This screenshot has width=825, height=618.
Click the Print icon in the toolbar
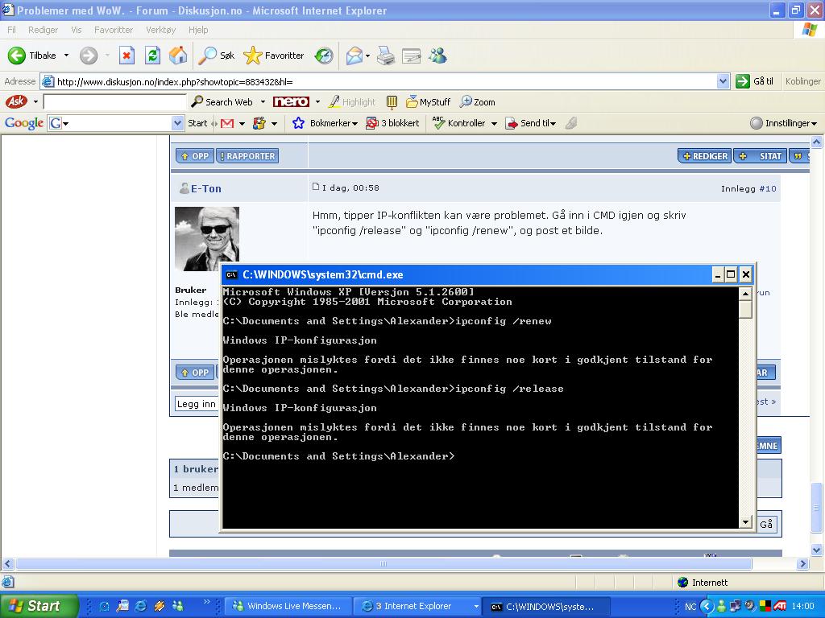click(386, 56)
